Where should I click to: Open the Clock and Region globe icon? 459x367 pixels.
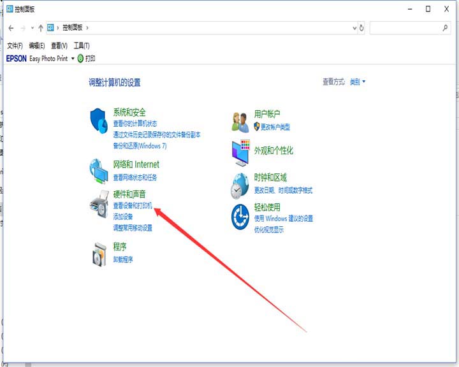240,186
